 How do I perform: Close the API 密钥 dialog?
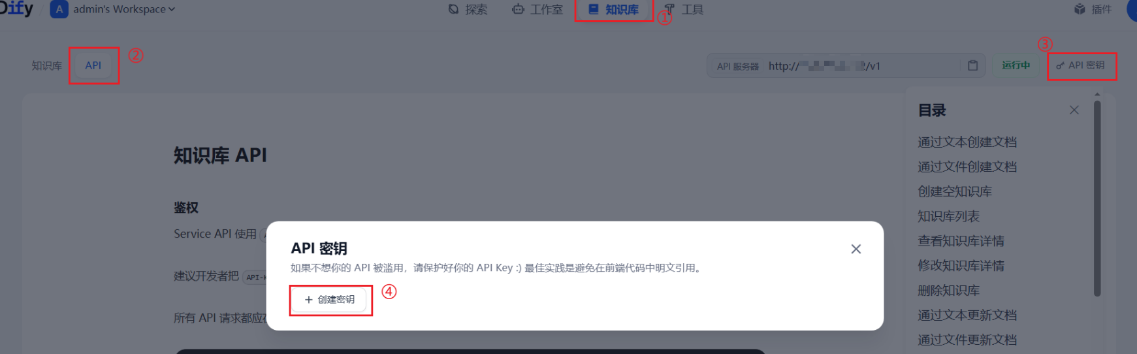[x=856, y=249]
